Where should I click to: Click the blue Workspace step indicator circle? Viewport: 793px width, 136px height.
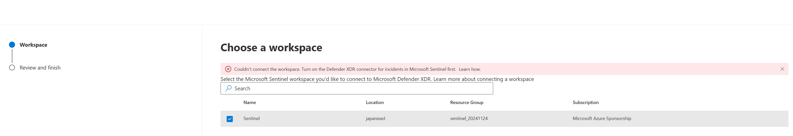click(12, 45)
